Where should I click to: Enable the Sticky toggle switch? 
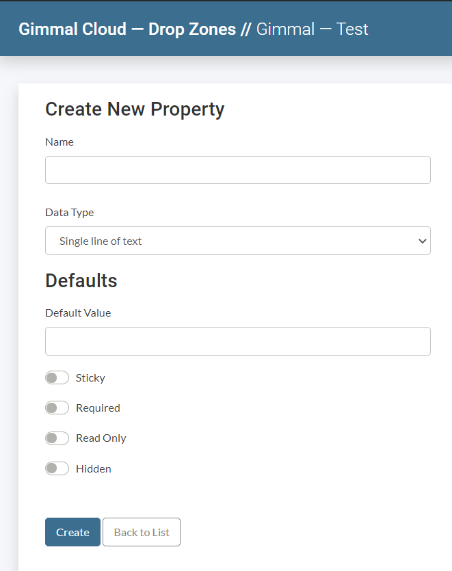point(57,378)
